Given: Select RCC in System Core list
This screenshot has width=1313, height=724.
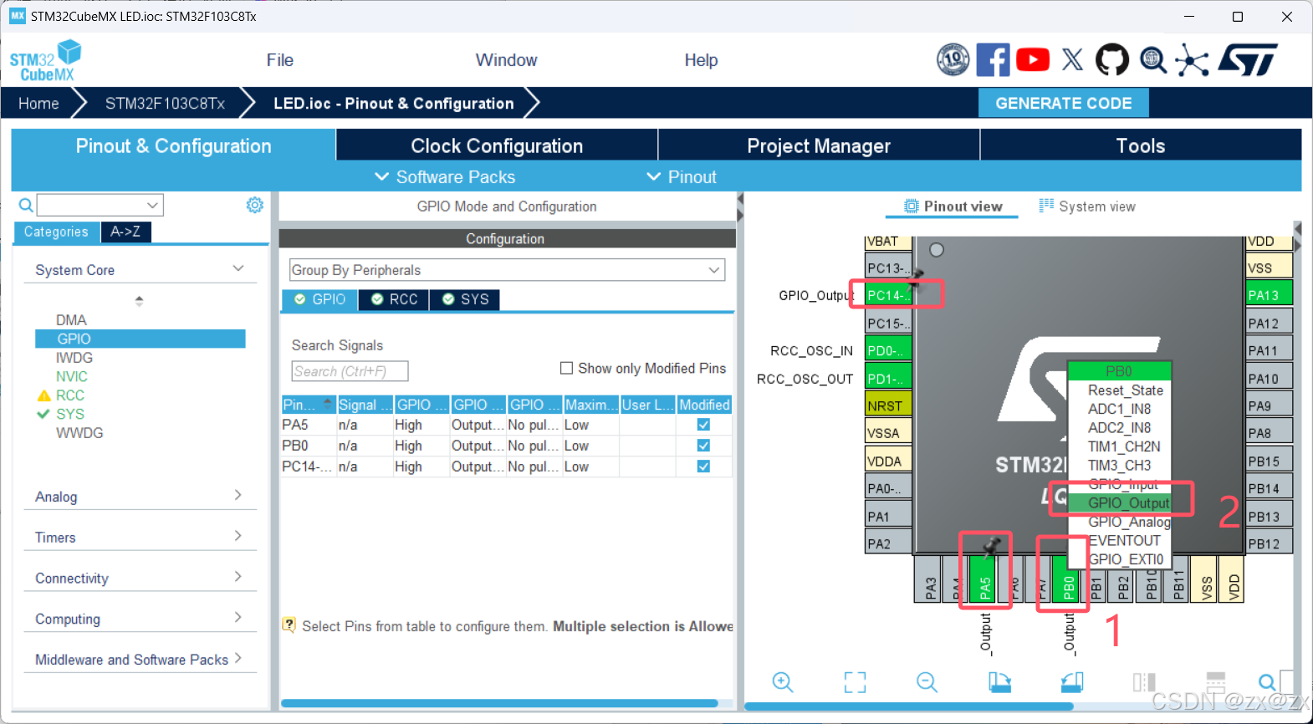Looking at the screenshot, I should [x=70, y=395].
